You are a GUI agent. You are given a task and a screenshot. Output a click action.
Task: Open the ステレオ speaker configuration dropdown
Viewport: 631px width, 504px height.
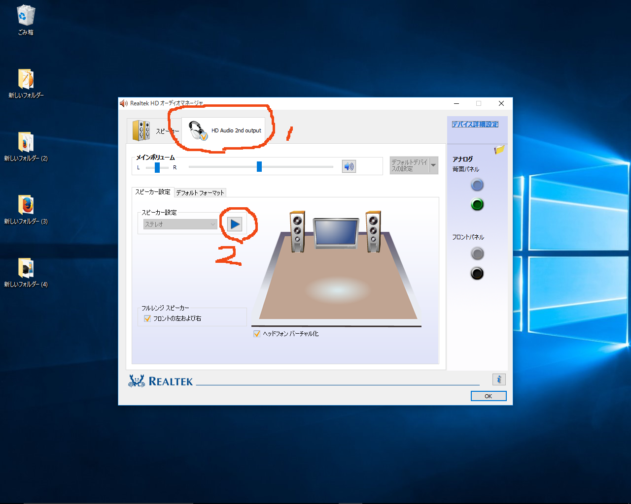(x=180, y=224)
